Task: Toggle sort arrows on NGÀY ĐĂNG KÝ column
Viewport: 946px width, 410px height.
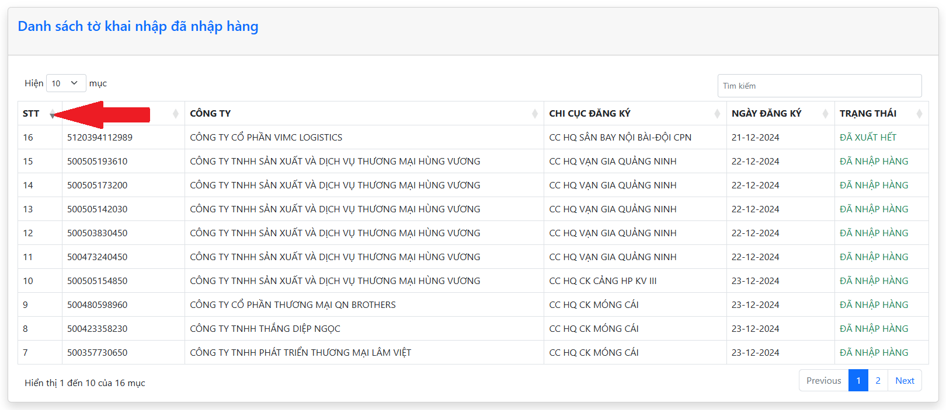Action: coord(825,114)
